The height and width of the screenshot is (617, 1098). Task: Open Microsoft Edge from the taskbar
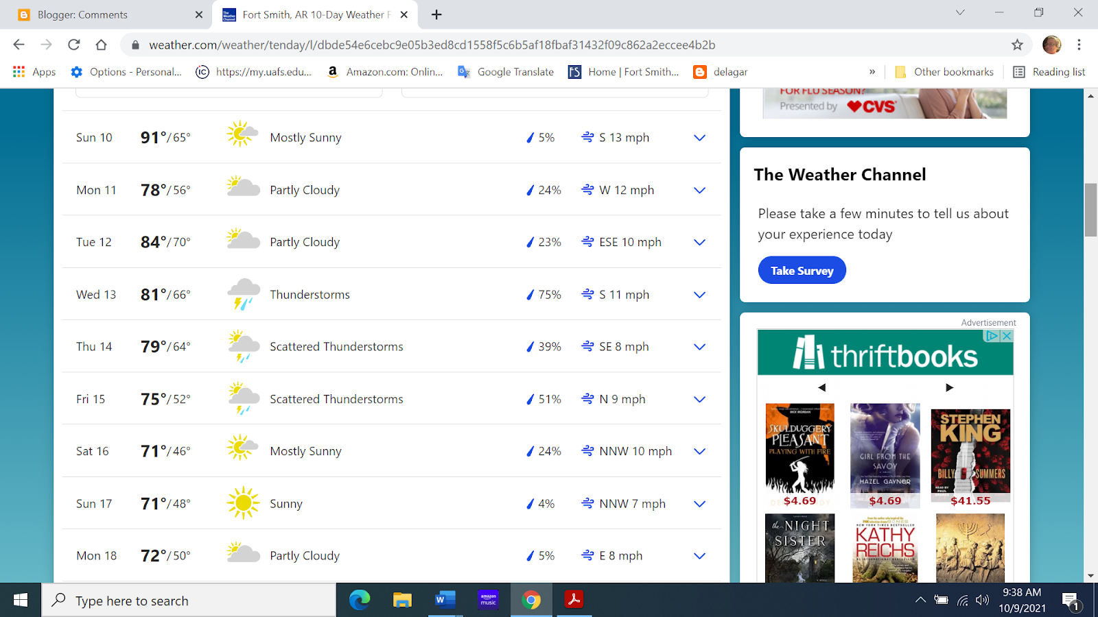click(360, 601)
